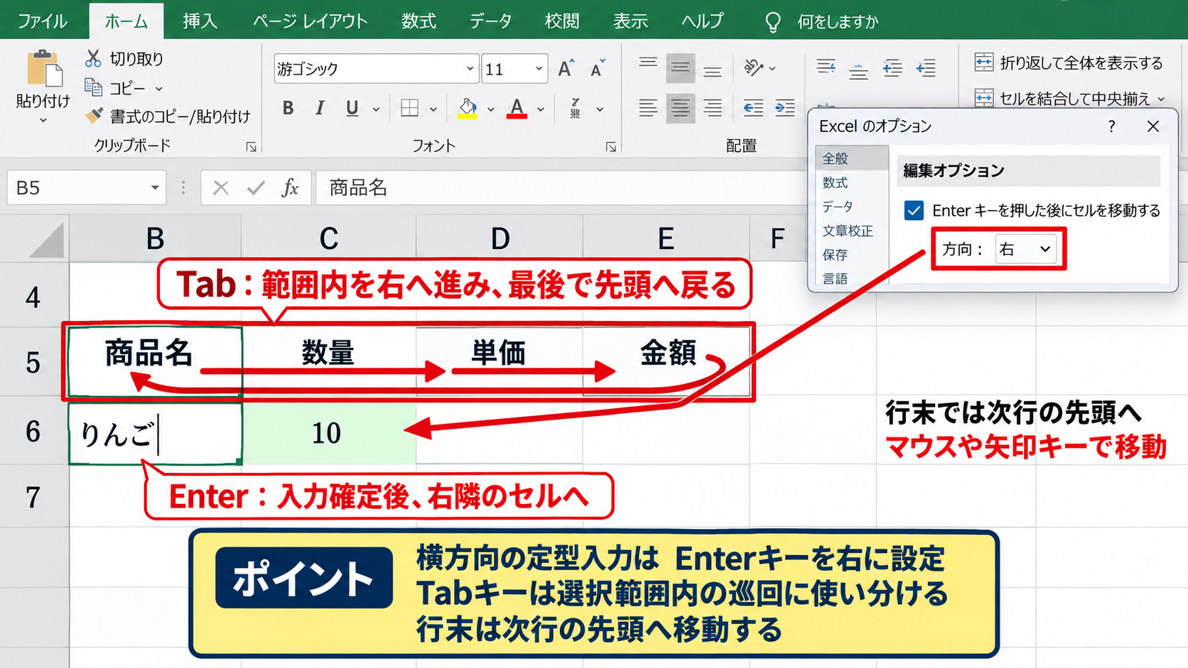Toggle Italic formatting
This screenshot has width=1188, height=668.
point(320,108)
